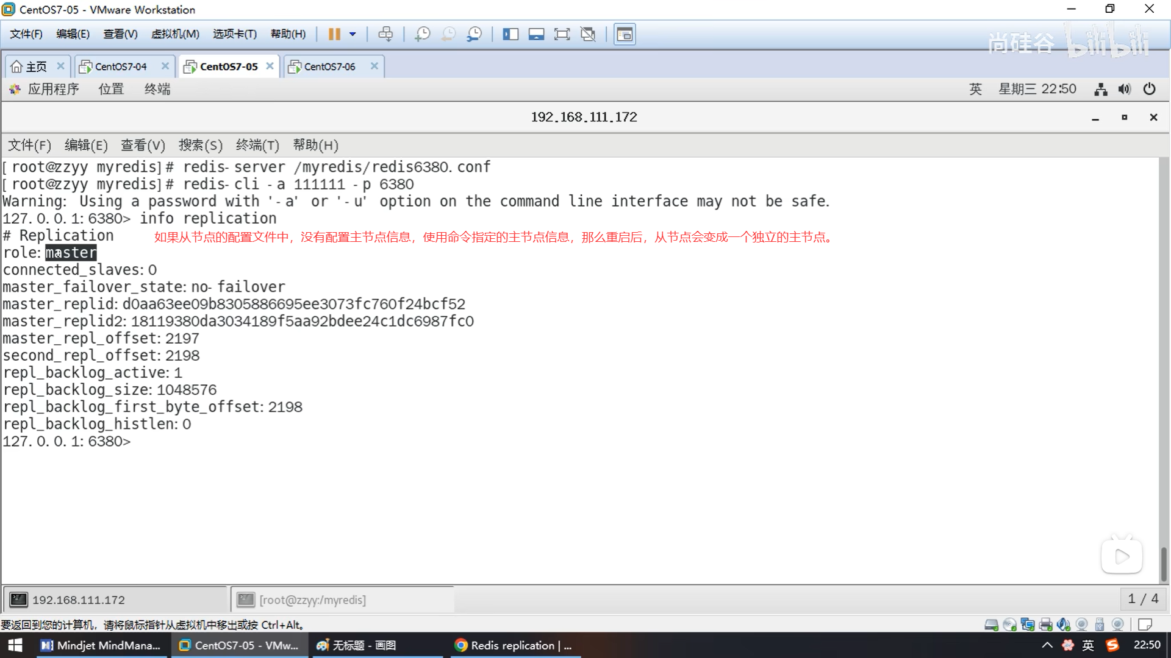The image size is (1171, 658).
Task: Open the power options dropdown arrow
Action: pos(353,34)
